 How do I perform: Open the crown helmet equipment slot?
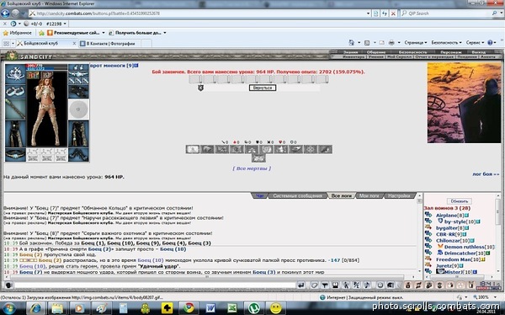pos(15,73)
